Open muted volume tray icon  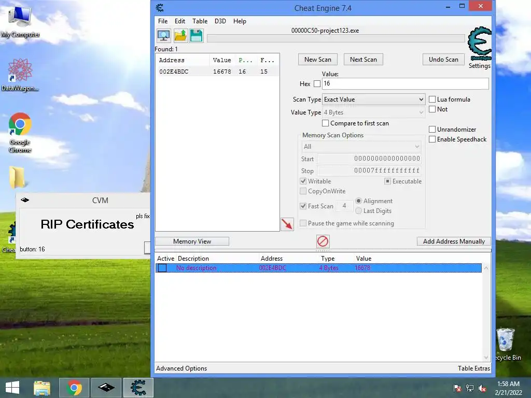pyautogui.click(x=482, y=388)
